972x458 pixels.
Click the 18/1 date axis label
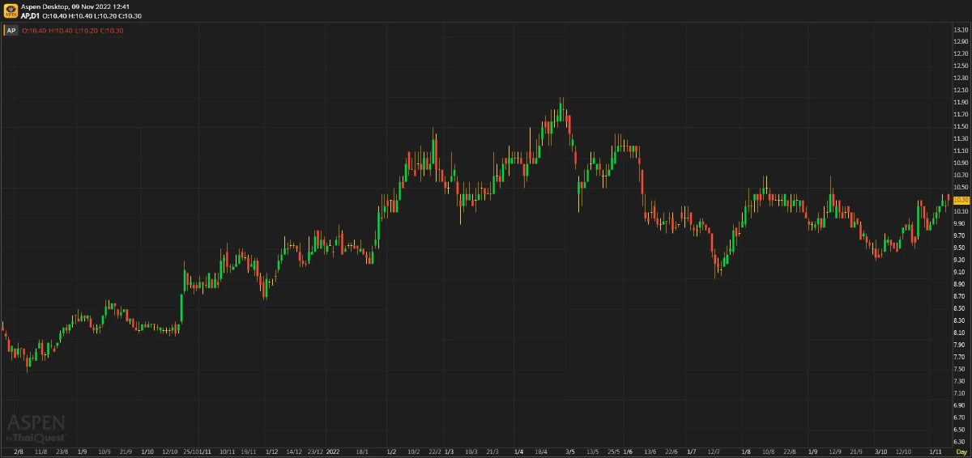click(363, 452)
